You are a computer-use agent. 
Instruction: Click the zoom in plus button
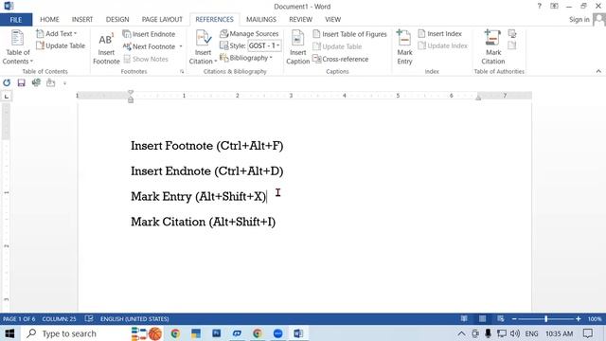tap(579, 319)
